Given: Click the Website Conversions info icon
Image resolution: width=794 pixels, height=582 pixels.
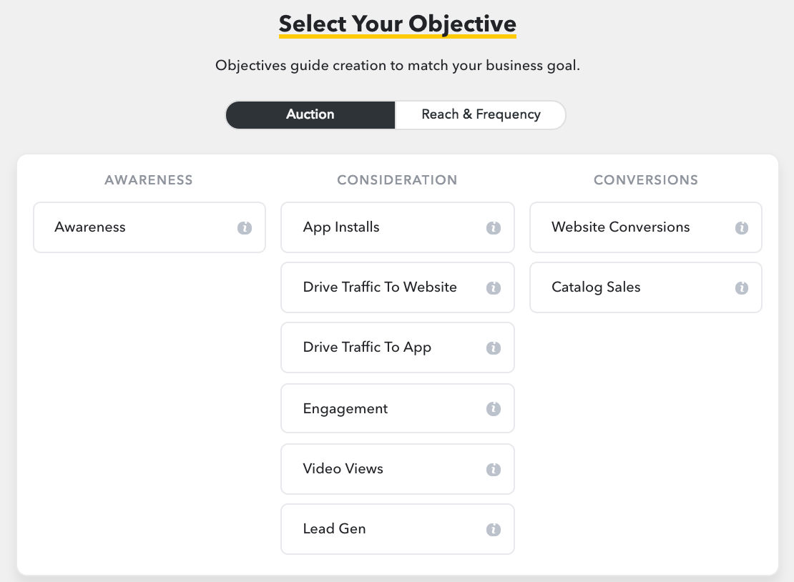Looking at the screenshot, I should [x=742, y=228].
